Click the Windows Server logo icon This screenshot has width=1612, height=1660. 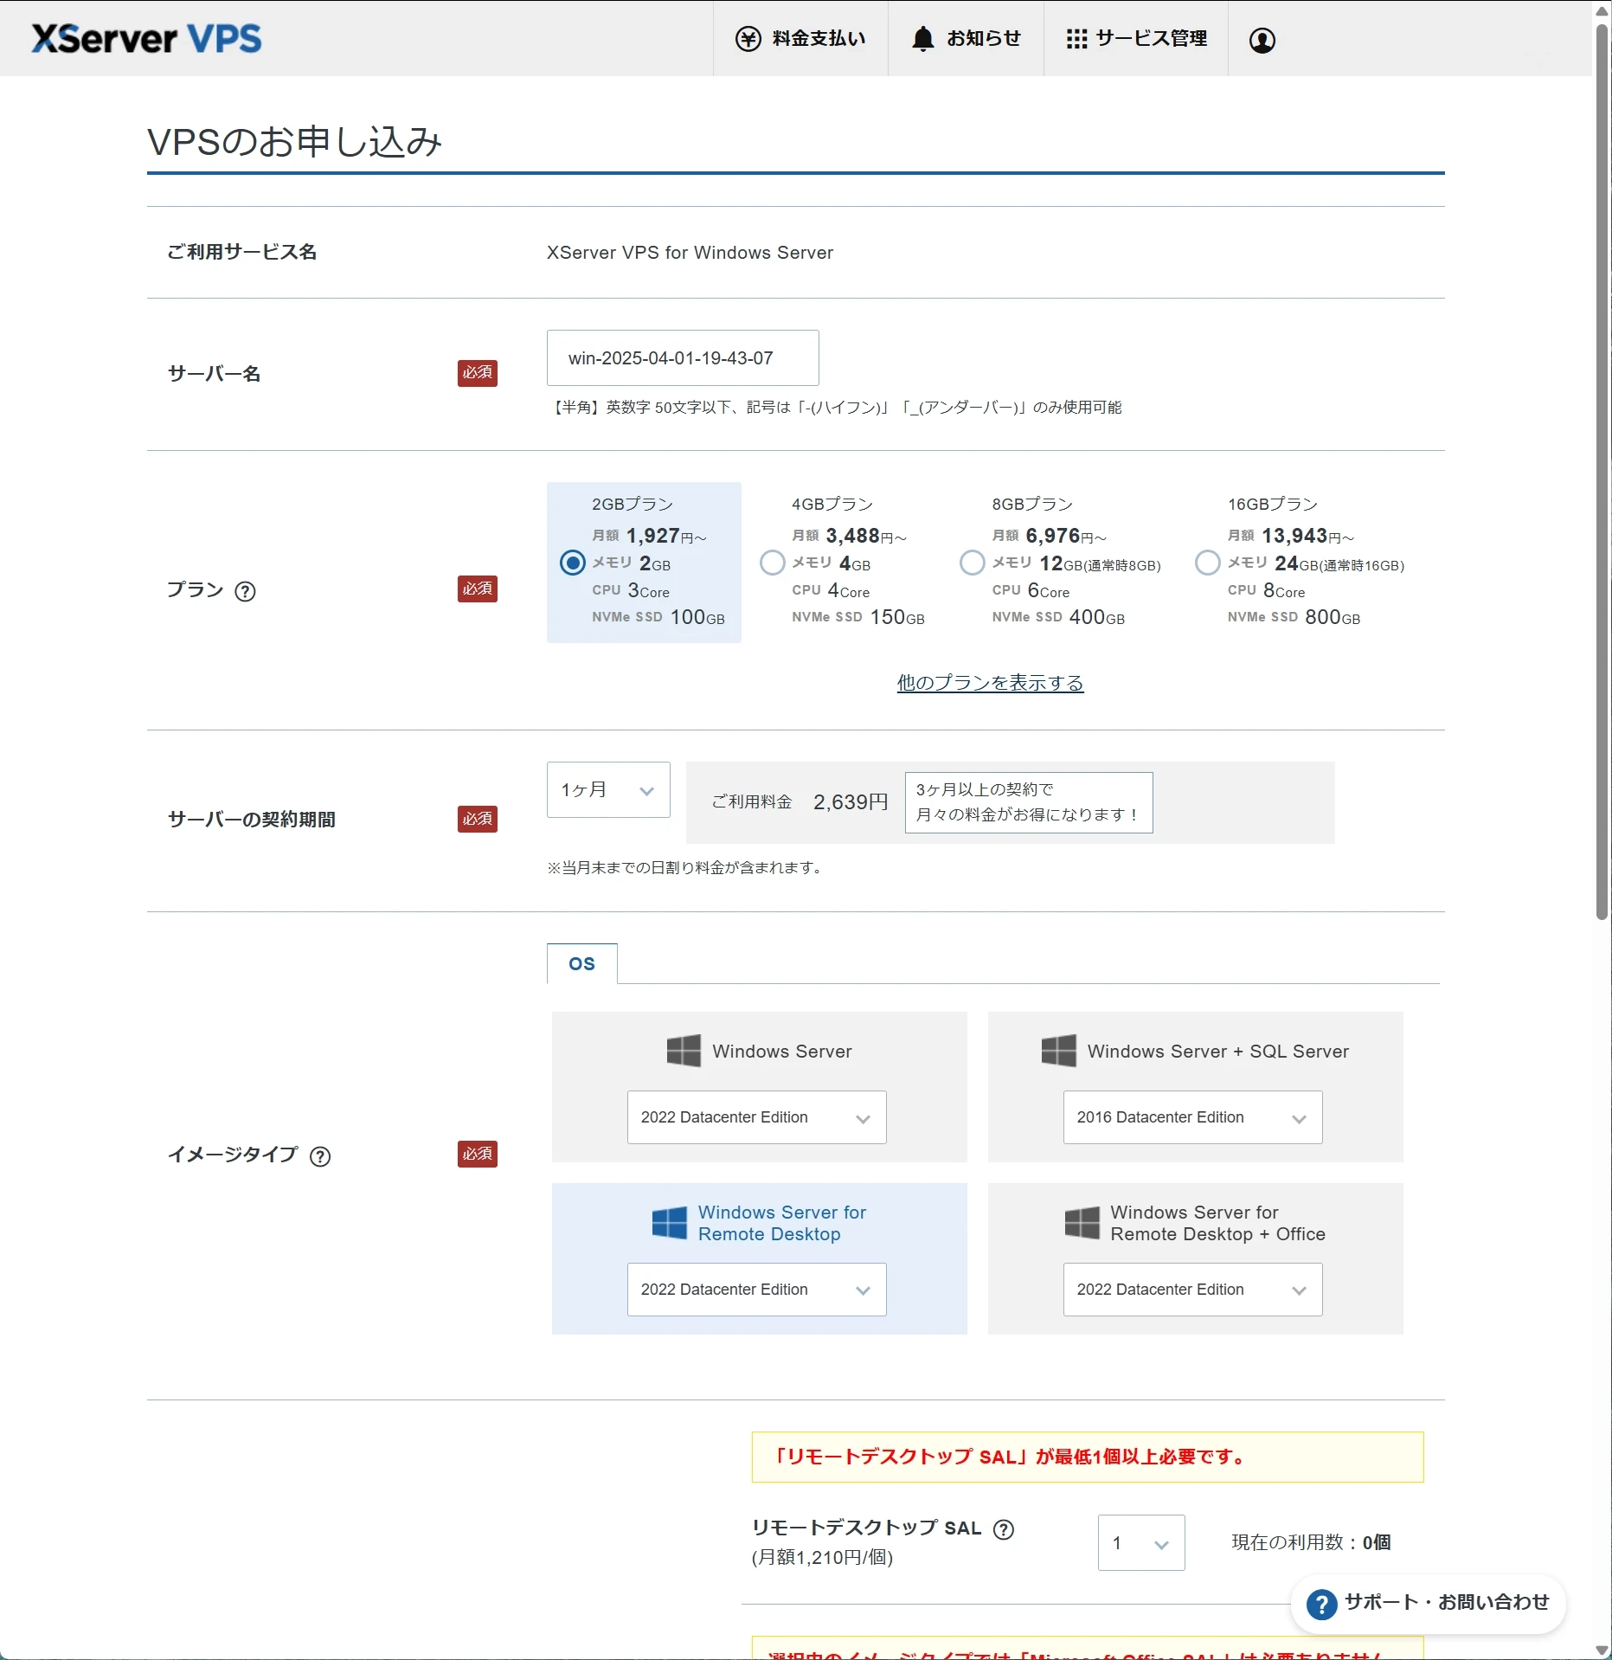point(684,1051)
